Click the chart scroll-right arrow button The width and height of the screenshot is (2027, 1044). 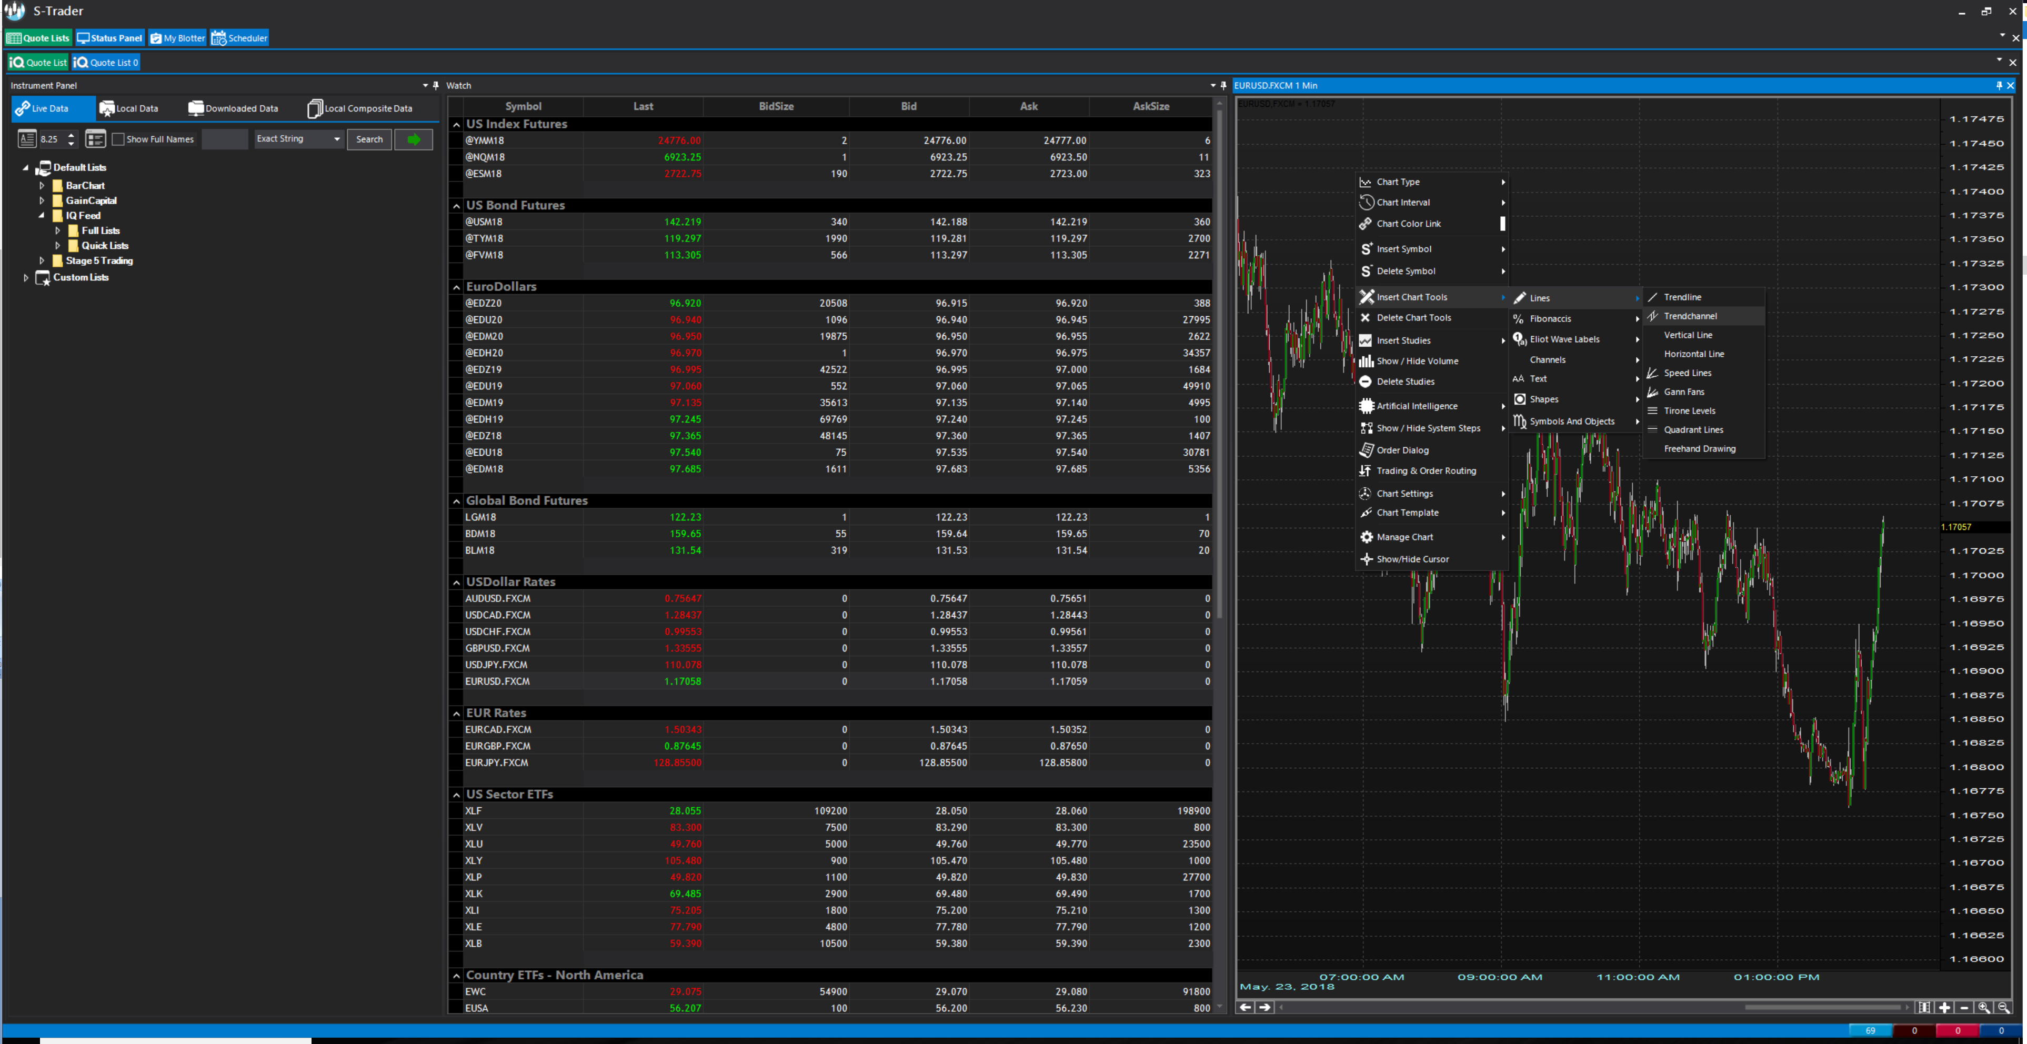click(1265, 1007)
